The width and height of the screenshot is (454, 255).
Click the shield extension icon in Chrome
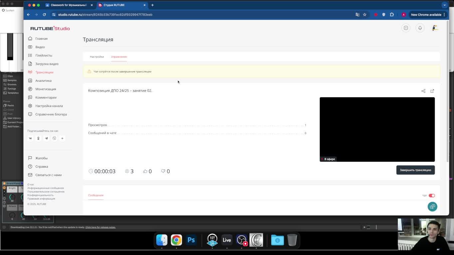384,15
